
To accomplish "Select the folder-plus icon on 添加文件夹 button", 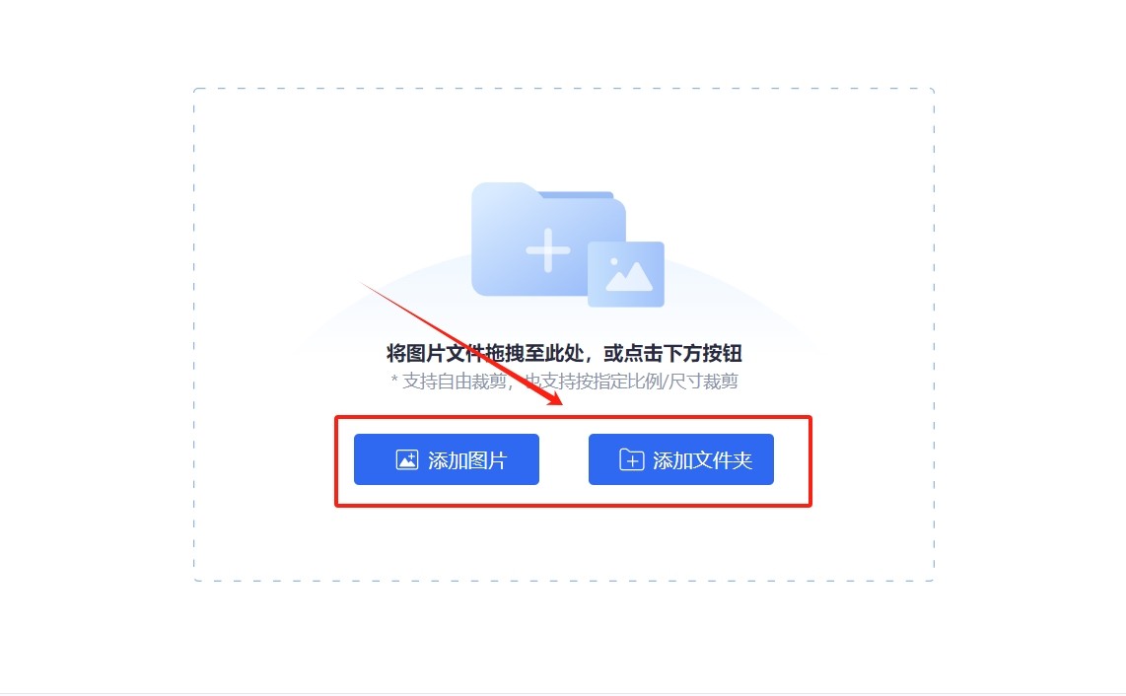I will (631, 459).
